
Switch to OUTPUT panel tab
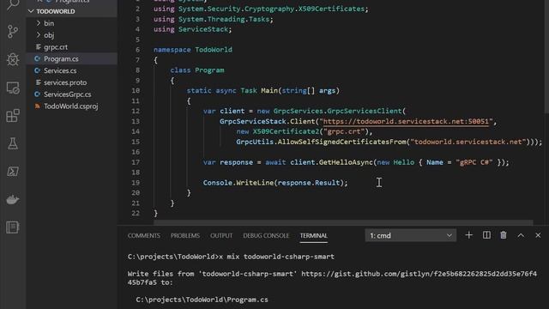[x=221, y=235]
